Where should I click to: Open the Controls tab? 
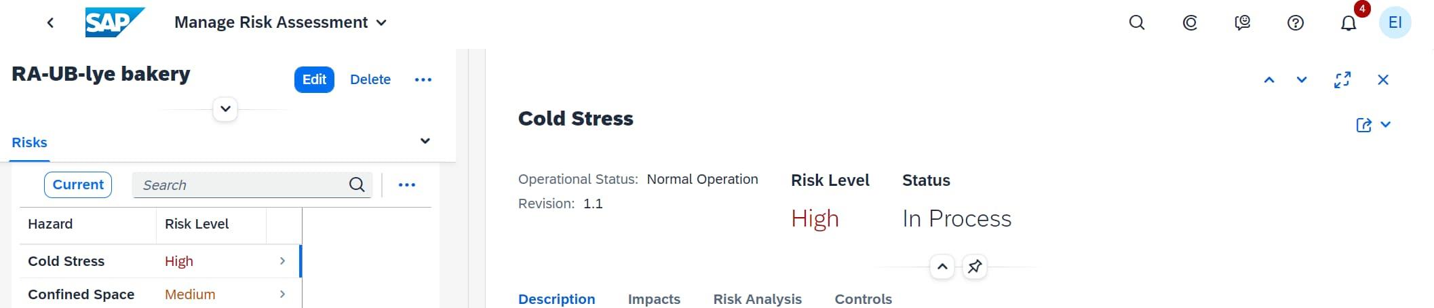pyautogui.click(x=863, y=299)
